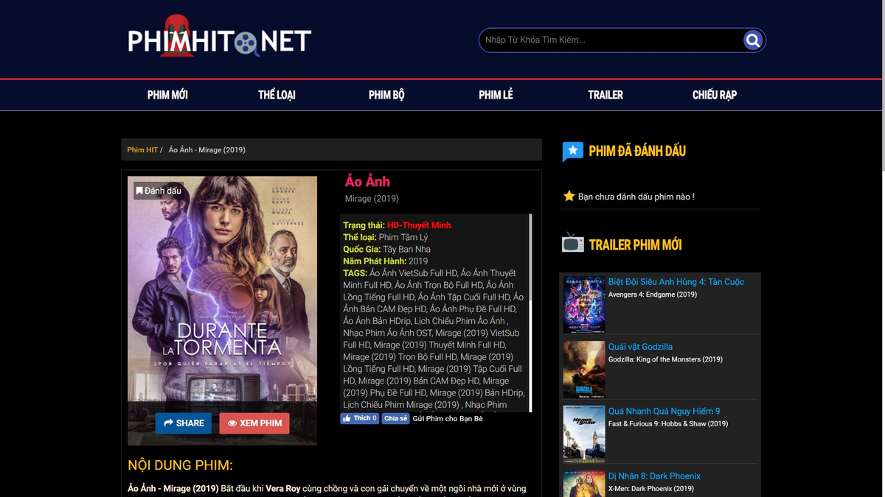Click the PHIMHIT.NET logo
This screenshot has width=885, height=497.
[x=219, y=38]
